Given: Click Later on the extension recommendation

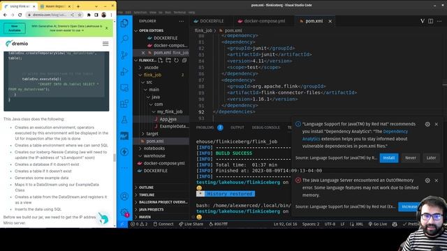Looking at the screenshot, I should tap(431, 158).
